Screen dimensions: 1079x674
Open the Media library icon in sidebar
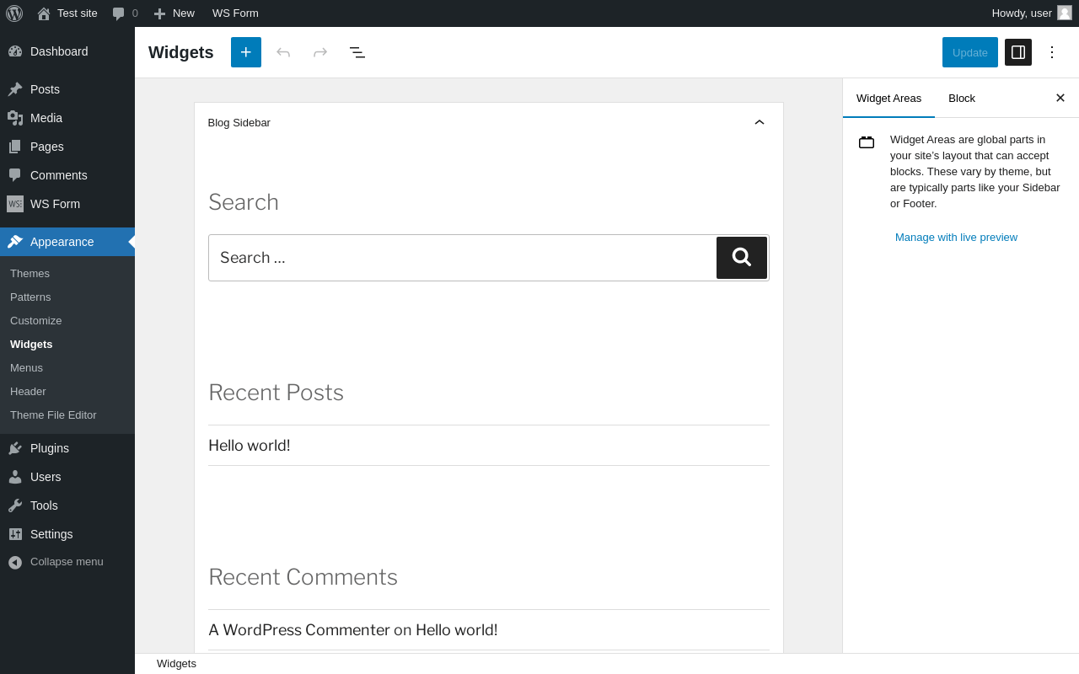coord(15,118)
